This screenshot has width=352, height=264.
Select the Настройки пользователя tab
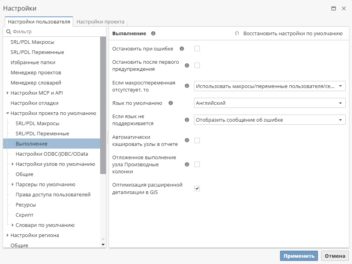(39, 22)
